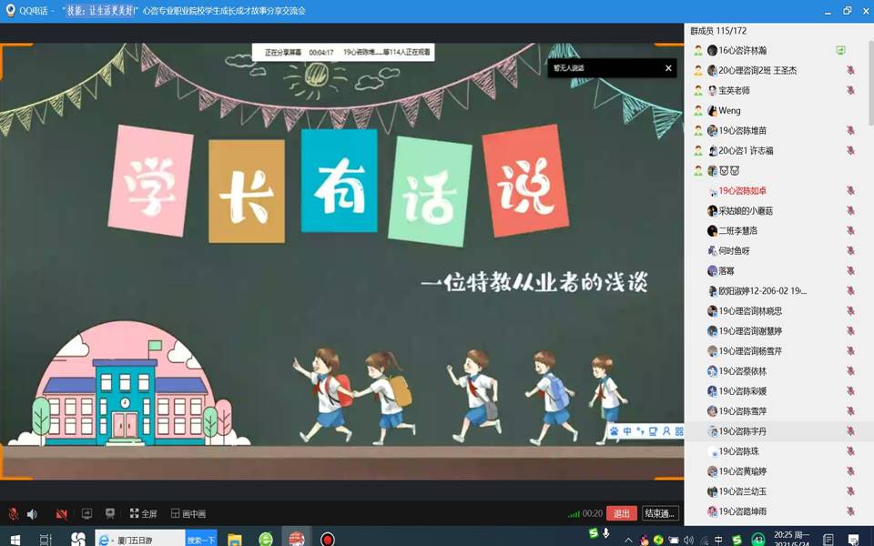The width and height of the screenshot is (874, 546).
Task: Click screen-sharing icon next to 16心咨许林瀚
Action: tap(841, 51)
